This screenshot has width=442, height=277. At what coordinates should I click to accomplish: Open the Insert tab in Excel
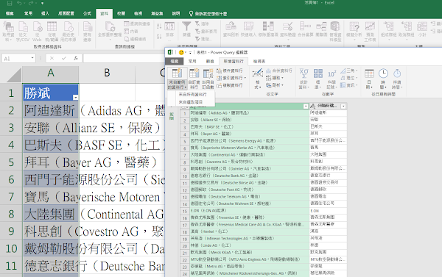pyautogui.click(x=45, y=13)
